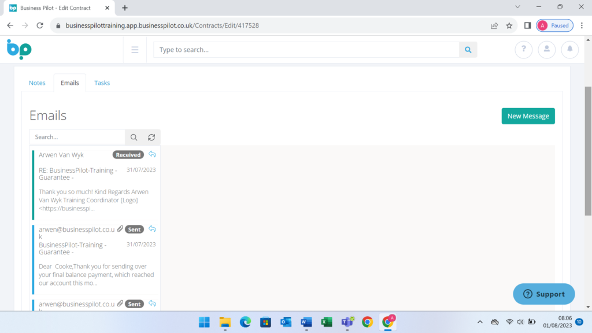Open the Support chat button

(543, 294)
